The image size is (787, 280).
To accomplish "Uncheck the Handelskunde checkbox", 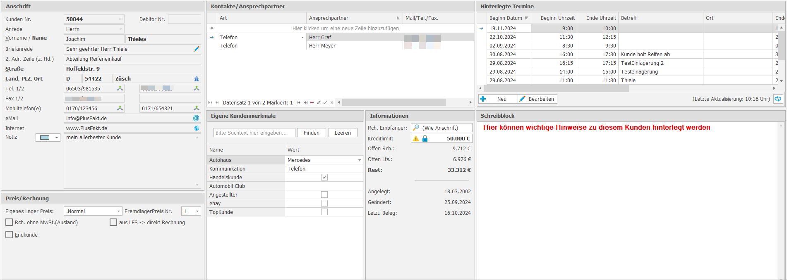I will pos(324,177).
